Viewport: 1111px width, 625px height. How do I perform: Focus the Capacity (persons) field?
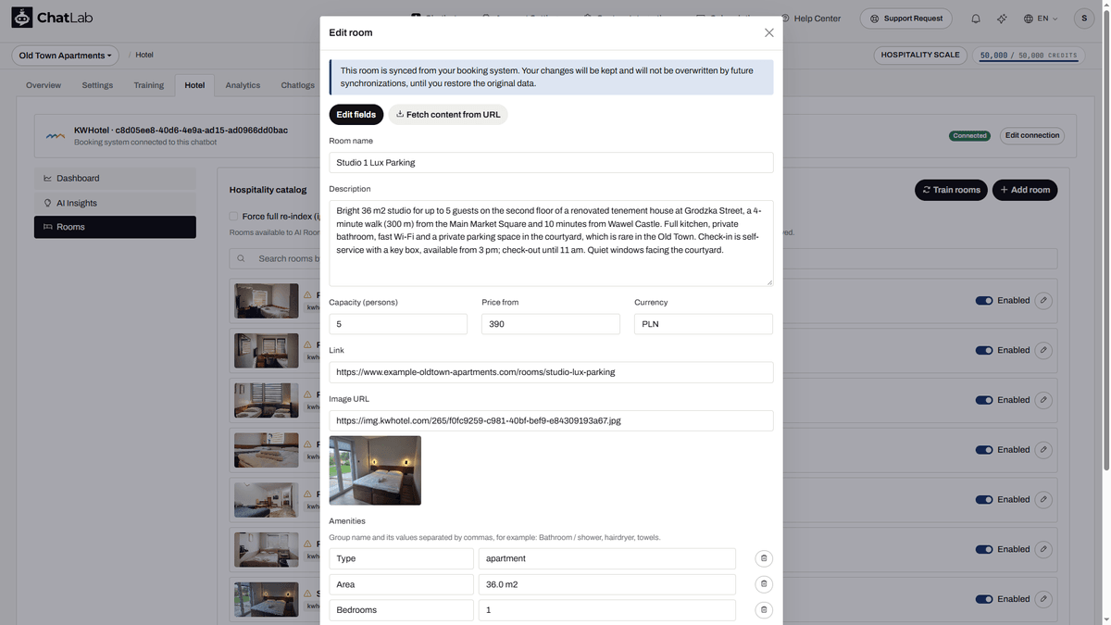pyautogui.click(x=398, y=324)
